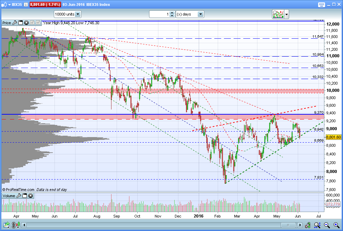Toggle Volume panel window maximize box

click(25, 196)
